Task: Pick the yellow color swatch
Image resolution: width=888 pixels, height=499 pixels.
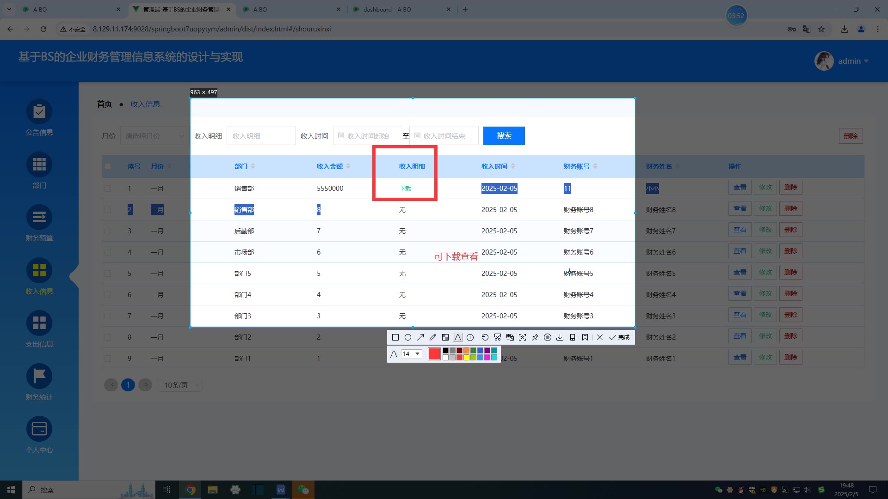Action: (466, 357)
